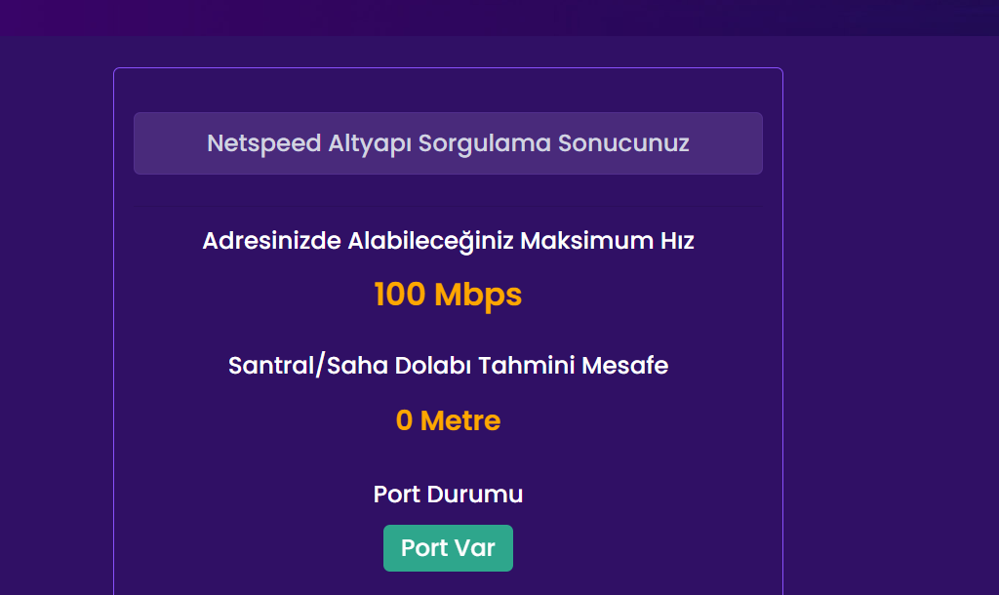Click the "Santral/Saha Dolabı Tahmini Mesafe" heading

(448, 367)
